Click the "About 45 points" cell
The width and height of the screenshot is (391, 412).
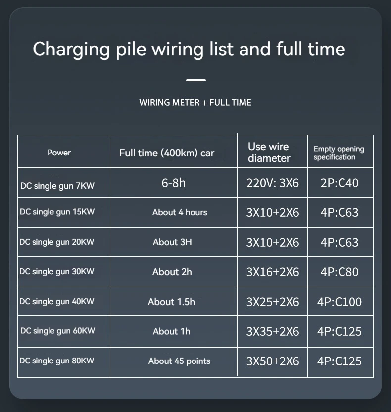click(179, 361)
